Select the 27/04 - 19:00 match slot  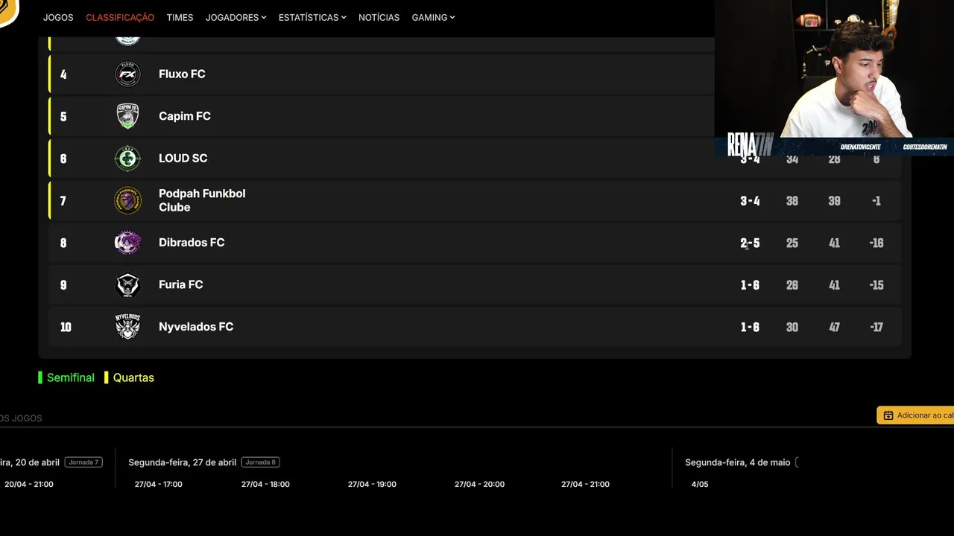tap(372, 484)
